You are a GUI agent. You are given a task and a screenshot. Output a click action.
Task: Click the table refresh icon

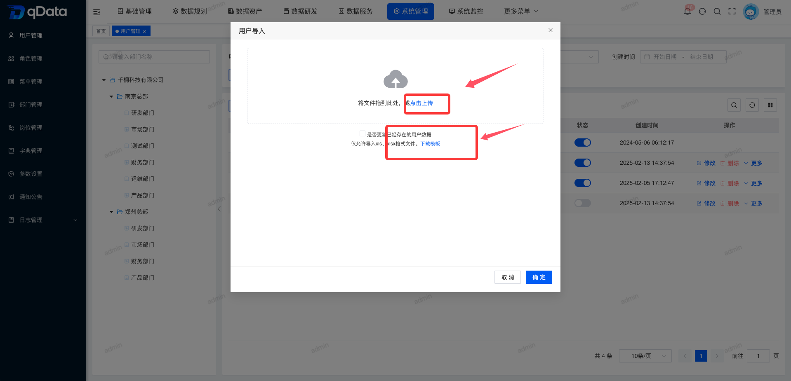pos(752,105)
